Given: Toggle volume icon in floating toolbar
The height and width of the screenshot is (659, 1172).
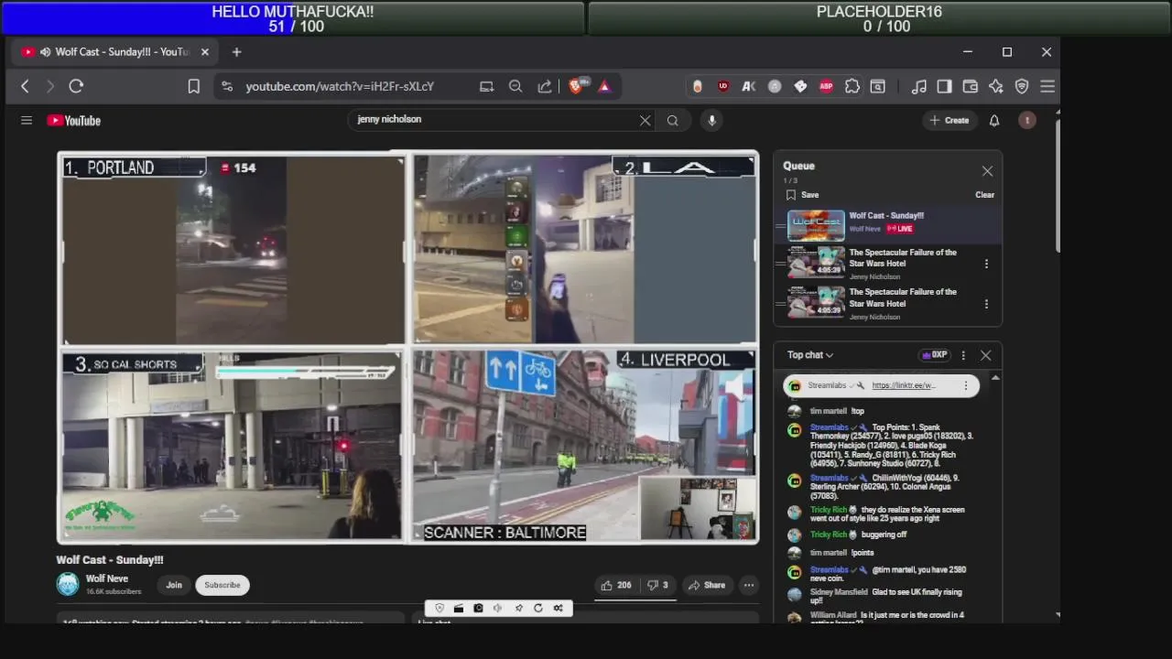Looking at the screenshot, I should pos(498,608).
